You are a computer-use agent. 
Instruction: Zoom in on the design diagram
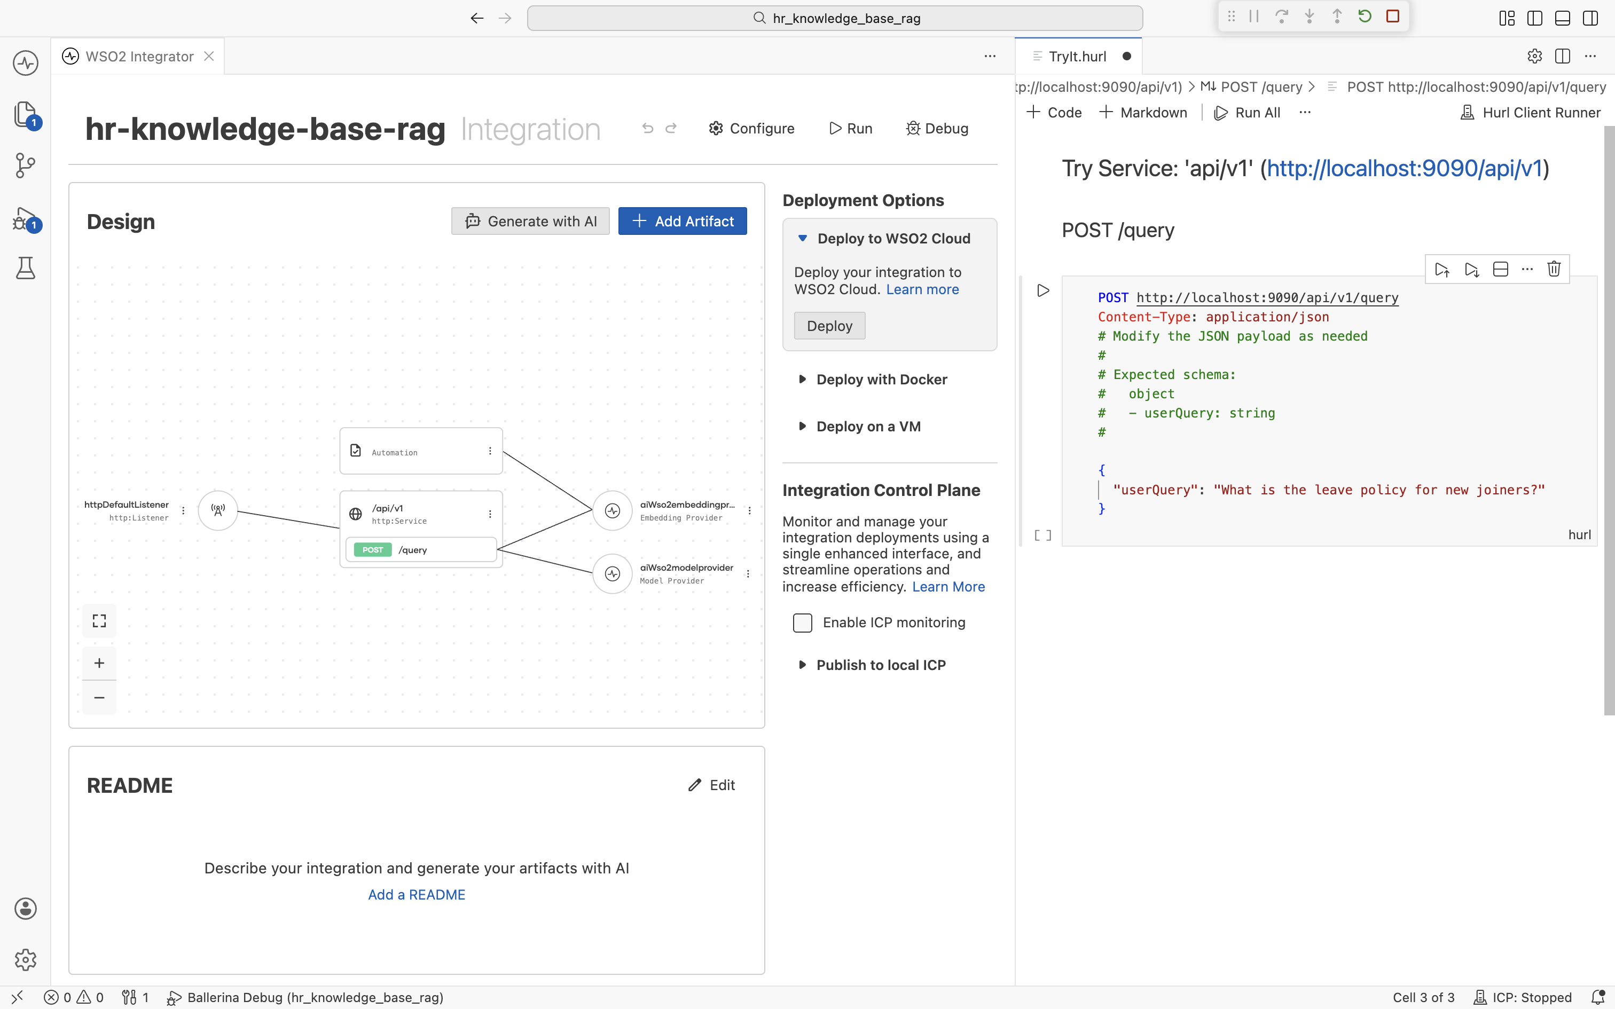pyautogui.click(x=99, y=663)
